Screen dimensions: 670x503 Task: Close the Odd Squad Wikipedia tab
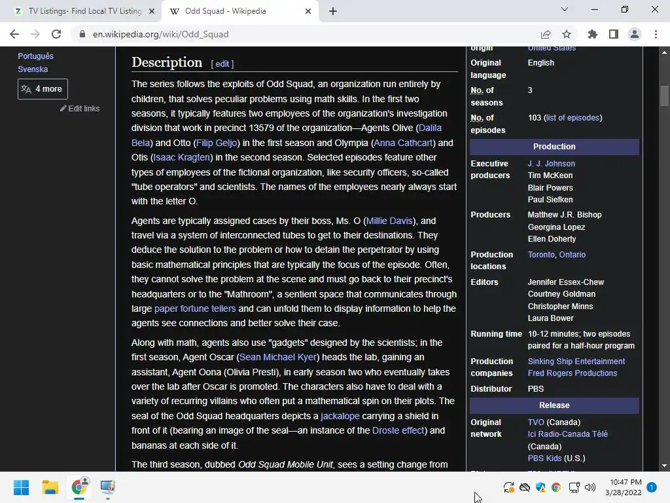tap(308, 12)
